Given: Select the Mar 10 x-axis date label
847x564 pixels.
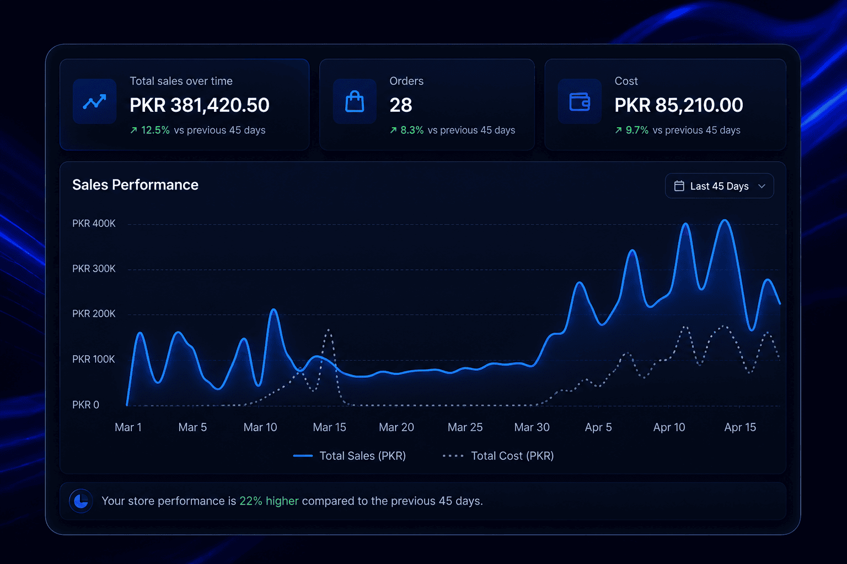Looking at the screenshot, I should click(260, 427).
